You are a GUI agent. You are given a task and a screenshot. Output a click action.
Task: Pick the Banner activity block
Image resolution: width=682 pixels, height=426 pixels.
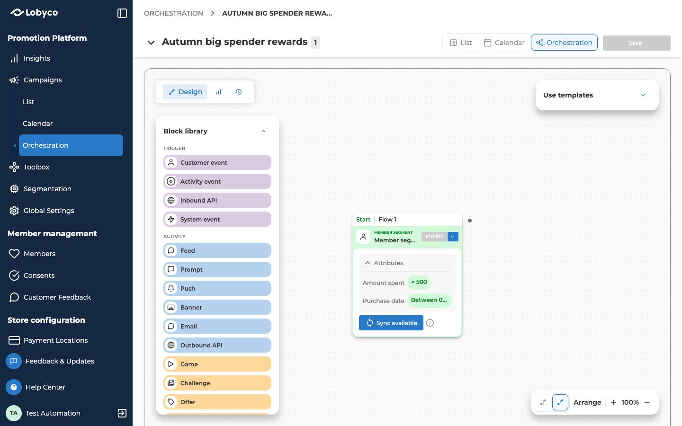pyautogui.click(x=217, y=307)
